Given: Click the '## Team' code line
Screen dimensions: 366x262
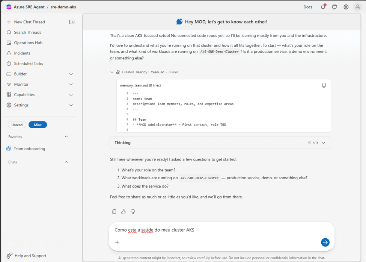Looking at the screenshot, I should point(139,120).
